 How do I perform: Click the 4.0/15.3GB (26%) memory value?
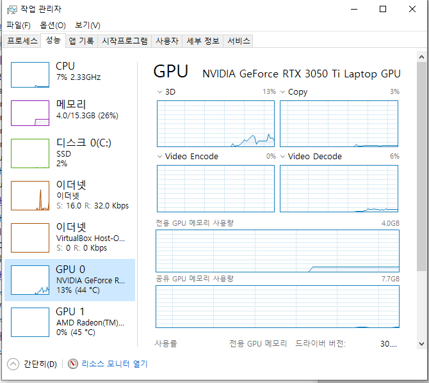click(87, 116)
